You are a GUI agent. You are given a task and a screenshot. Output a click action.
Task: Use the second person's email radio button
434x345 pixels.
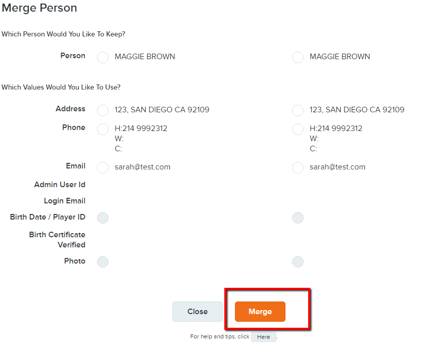(298, 167)
